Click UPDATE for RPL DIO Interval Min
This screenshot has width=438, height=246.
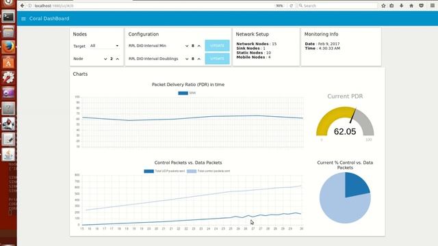pos(218,46)
